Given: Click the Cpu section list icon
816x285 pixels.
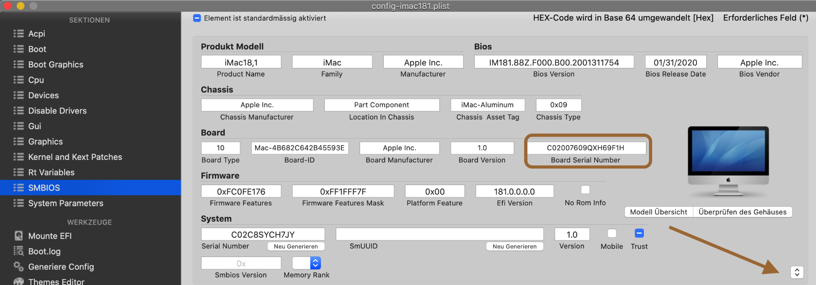Looking at the screenshot, I should click(x=18, y=80).
